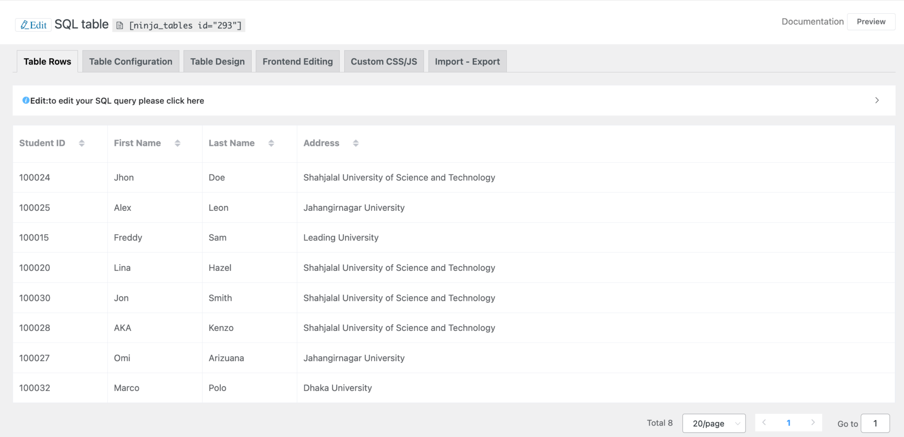Click the blue info icon in notice
Image resolution: width=904 pixels, height=437 pixels.
click(26, 100)
